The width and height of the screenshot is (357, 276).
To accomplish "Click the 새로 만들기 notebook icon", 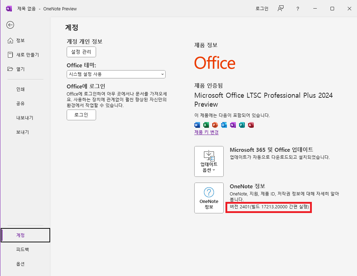I will click(10, 55).
